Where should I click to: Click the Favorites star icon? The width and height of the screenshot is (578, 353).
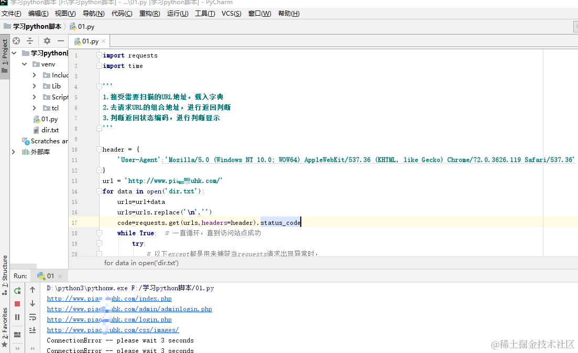pos(4,345)
